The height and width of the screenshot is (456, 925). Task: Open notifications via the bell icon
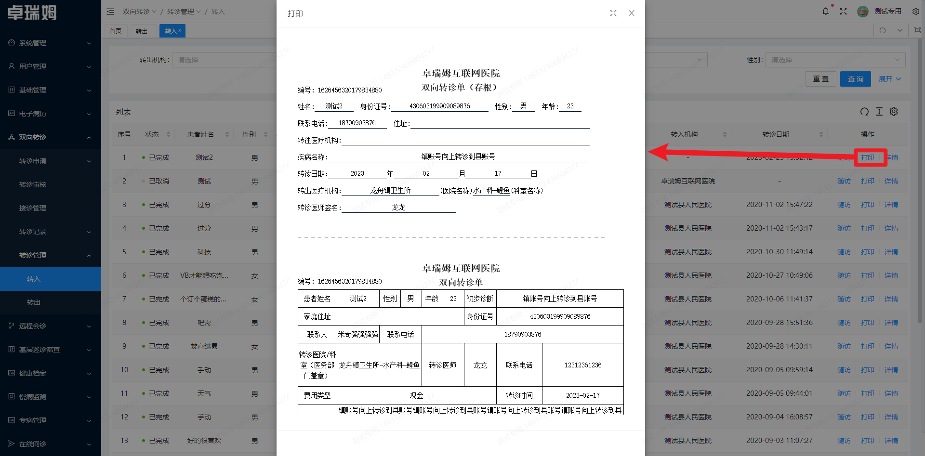(826, 11)
